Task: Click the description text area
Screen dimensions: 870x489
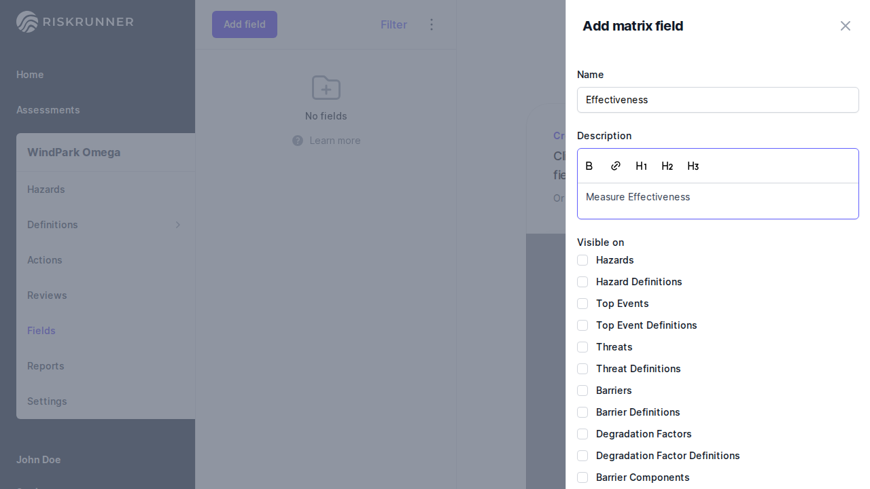Action: point(718,200)
